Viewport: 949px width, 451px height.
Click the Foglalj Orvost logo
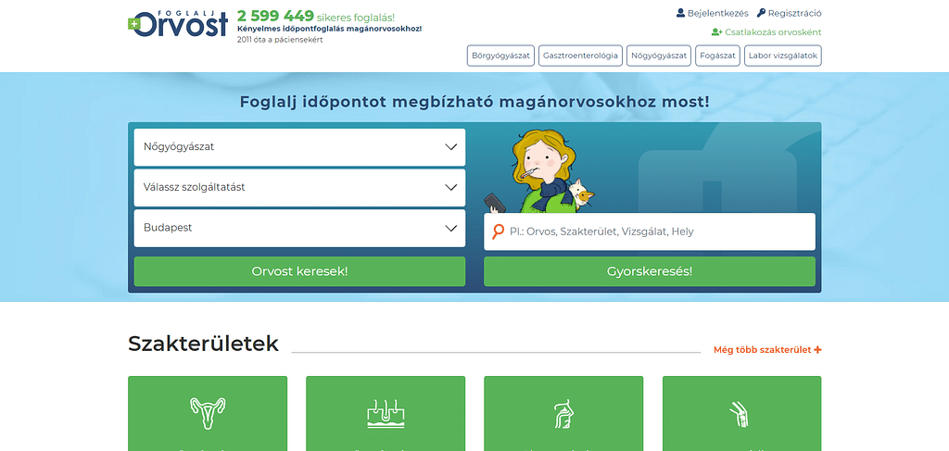pyautogui.click(x=178, y=23)
